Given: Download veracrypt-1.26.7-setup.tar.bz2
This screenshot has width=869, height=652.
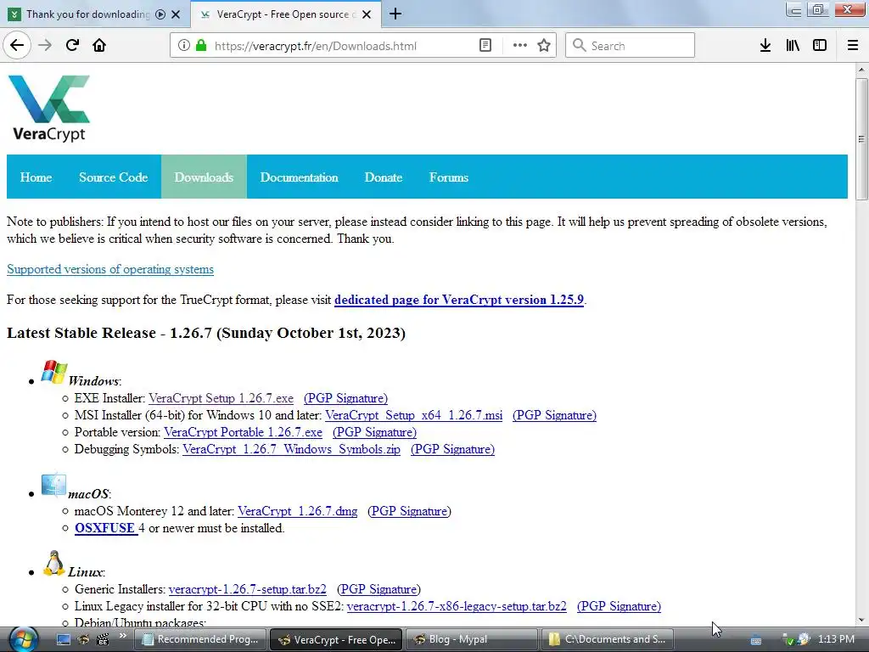Looking at the screenshot, I should [248, 589].
